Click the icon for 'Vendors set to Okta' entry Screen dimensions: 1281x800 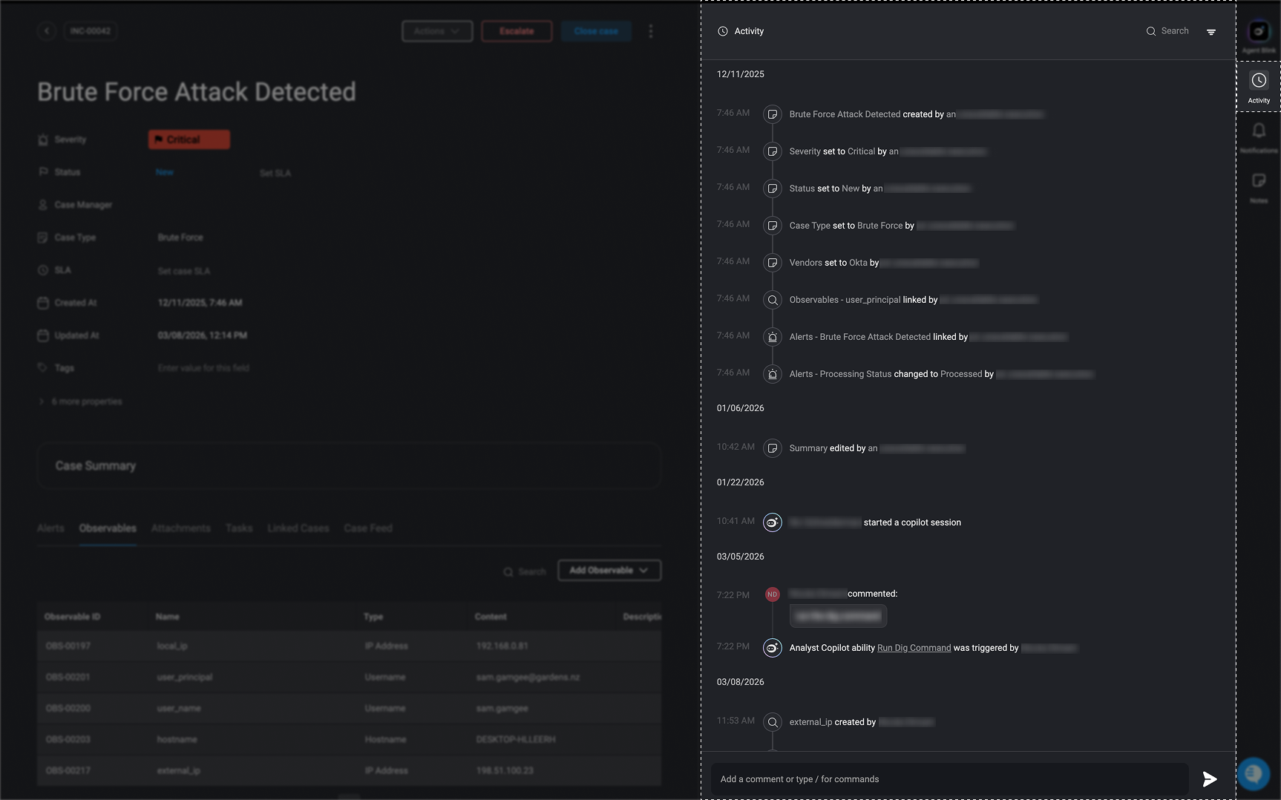[773, 263]
